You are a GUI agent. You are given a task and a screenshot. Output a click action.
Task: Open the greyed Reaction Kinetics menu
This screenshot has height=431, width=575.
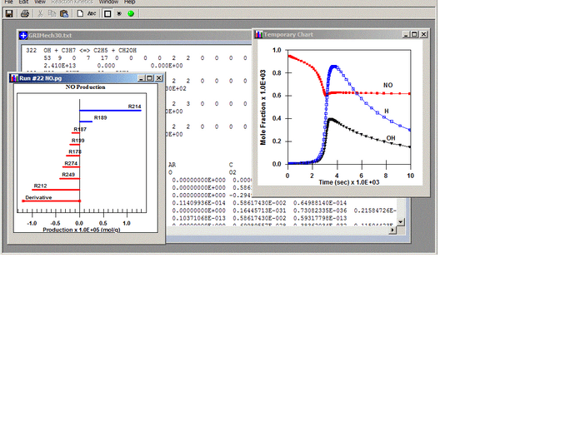click(72, 2)
